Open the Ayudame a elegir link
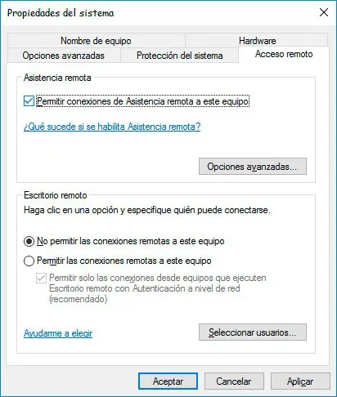This screenshot has width=337, height=397. pyautogui.click(x=58, y=333)
